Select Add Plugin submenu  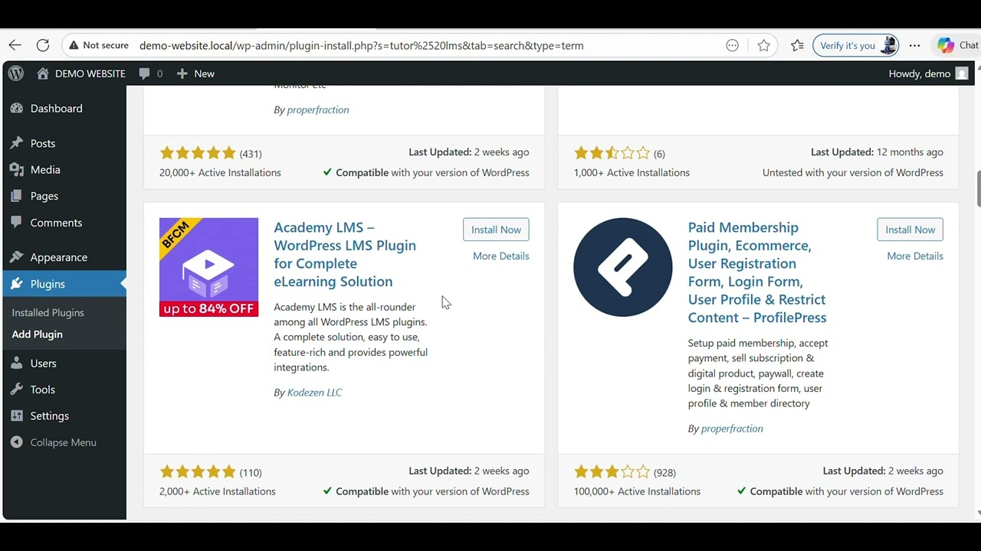point(37,334)
